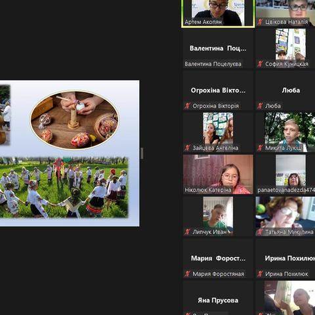
Task: Select panaetovanadezda474 video tile
Action: pos(285,175)
